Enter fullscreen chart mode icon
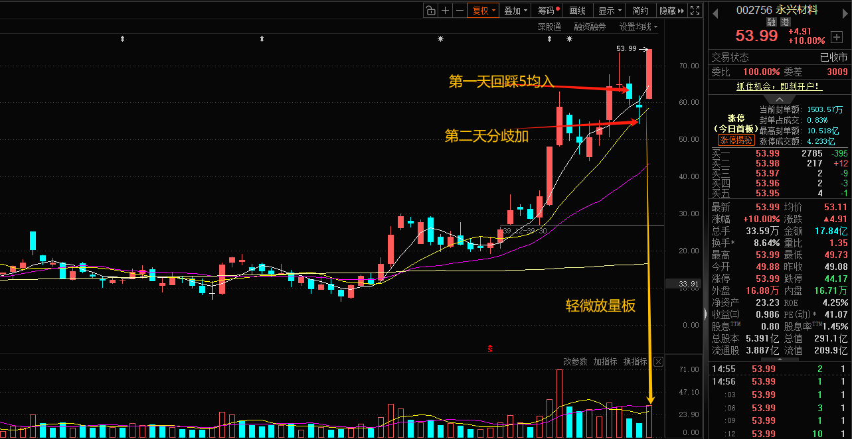The width and height of the screenshot is (852, 439). pos(695,10)
